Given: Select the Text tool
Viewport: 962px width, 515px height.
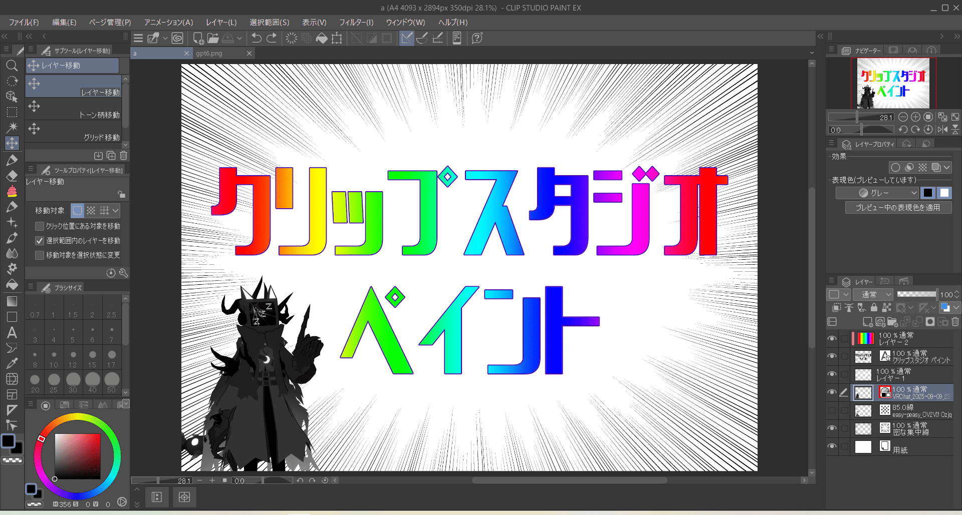Looking at the screenshot, I should coord(12,332).
